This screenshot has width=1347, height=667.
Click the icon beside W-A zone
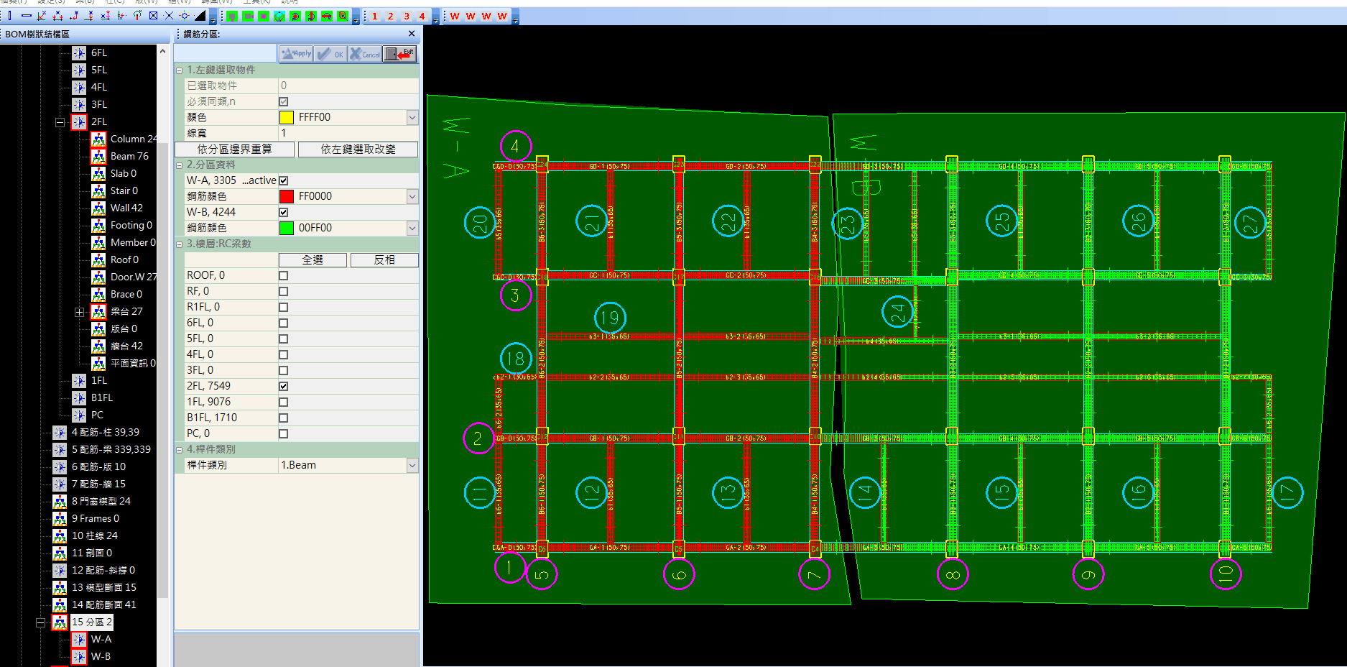[x=79, y=639]
